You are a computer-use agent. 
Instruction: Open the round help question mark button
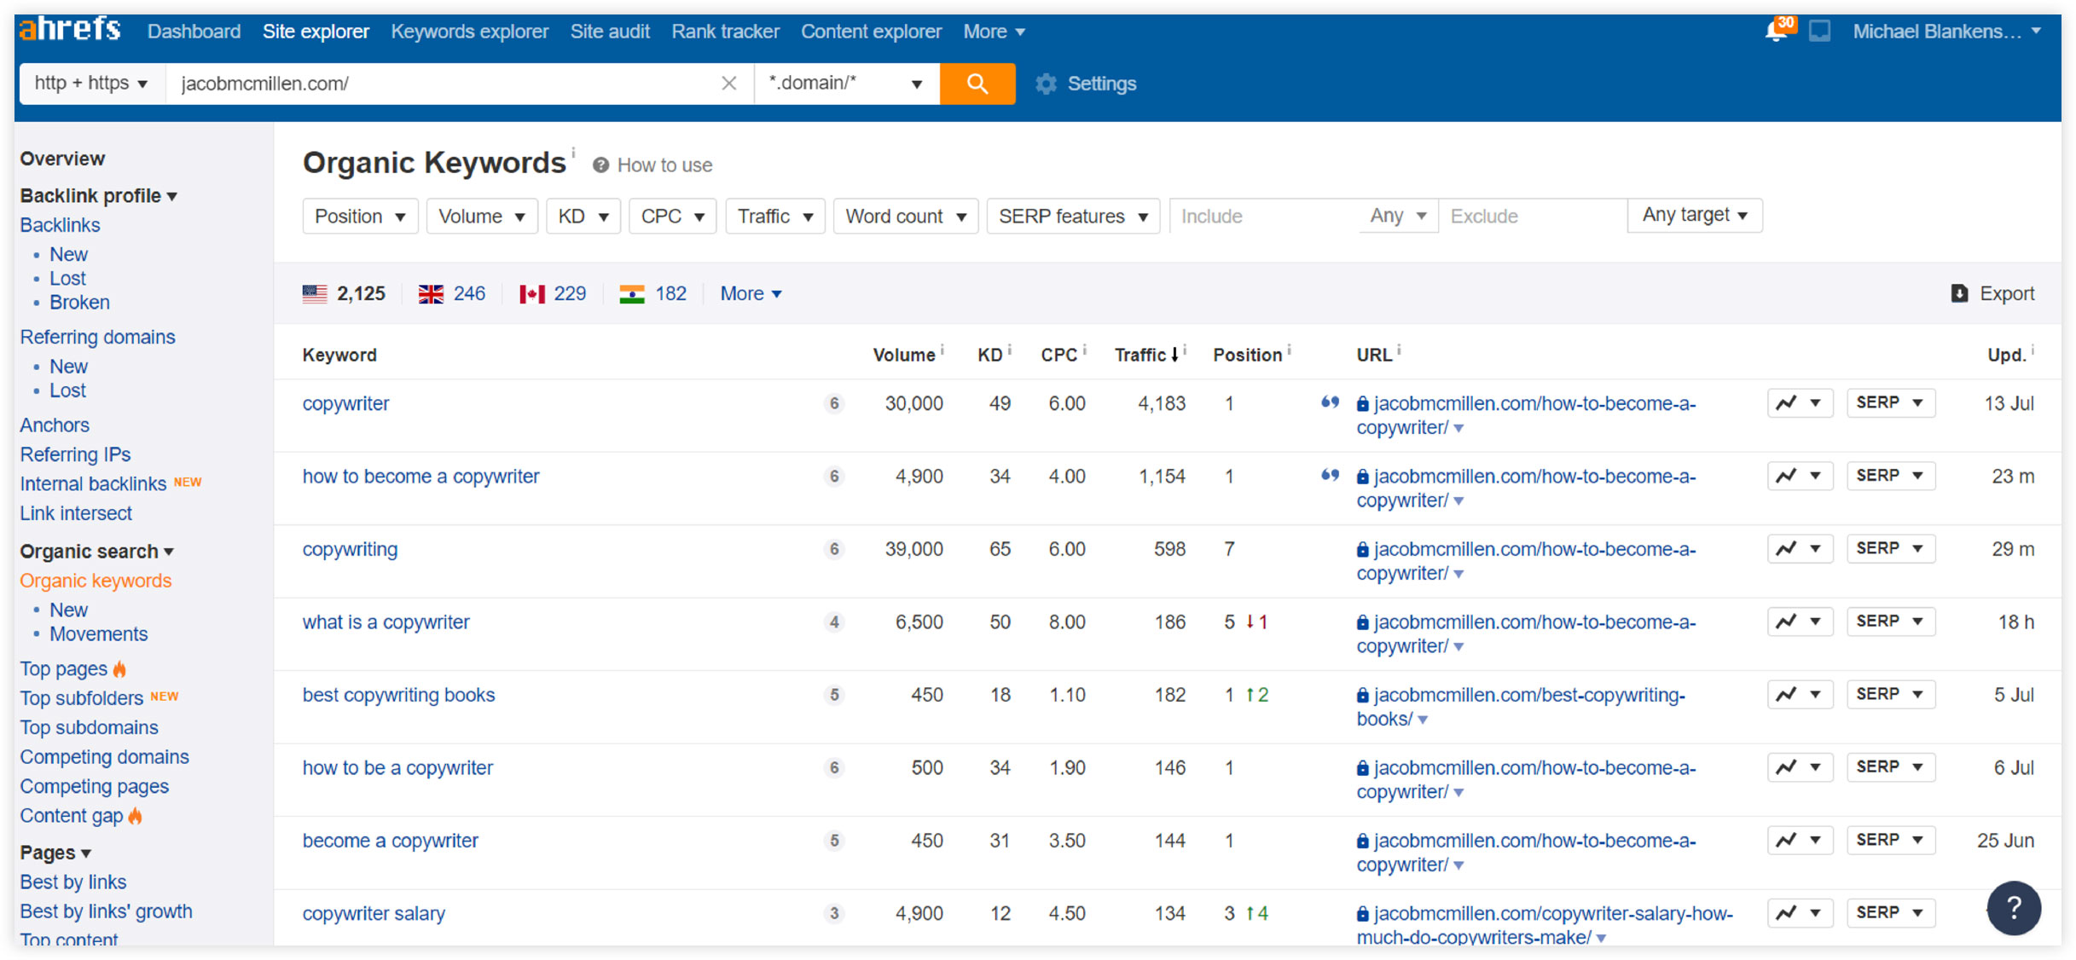pyautogui.click(x=2014, y=908)
